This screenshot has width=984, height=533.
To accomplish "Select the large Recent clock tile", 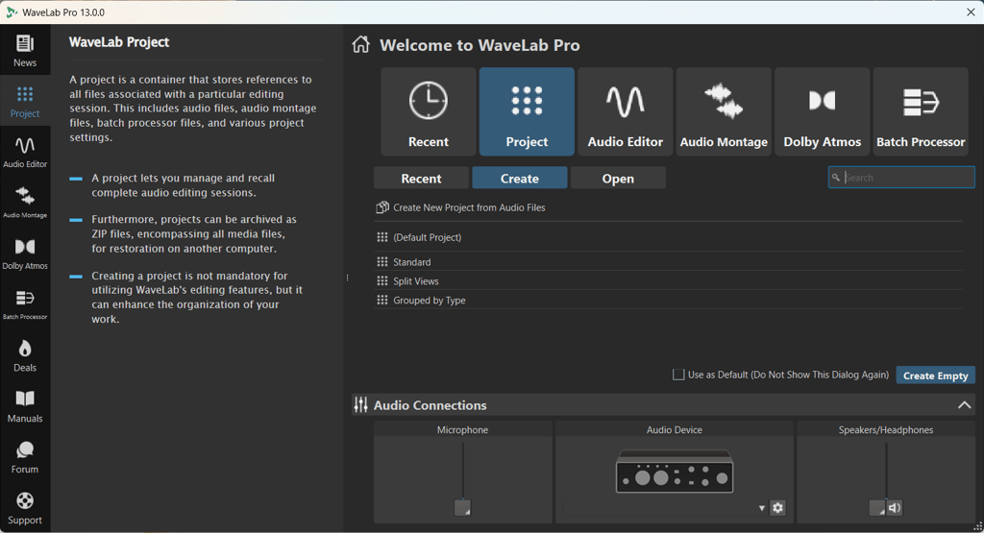I will [x=429, y=111].
